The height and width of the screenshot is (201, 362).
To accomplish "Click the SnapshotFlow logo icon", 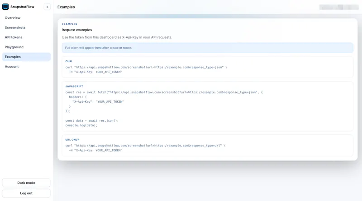I will 5,7.
